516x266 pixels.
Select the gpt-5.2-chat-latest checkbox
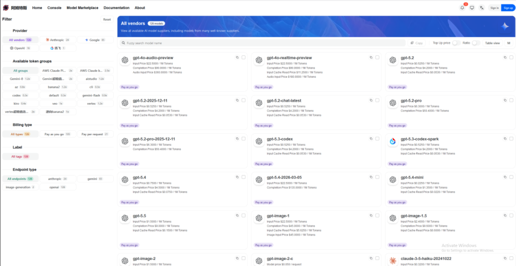[x=377, y=100]
